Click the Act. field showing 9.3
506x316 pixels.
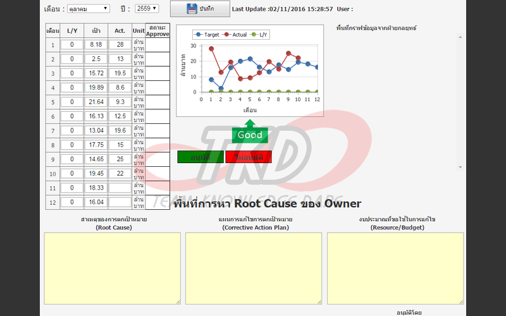point(120,102)
